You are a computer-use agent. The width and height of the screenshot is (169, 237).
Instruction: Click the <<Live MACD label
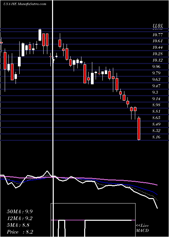tap(142, 228)
